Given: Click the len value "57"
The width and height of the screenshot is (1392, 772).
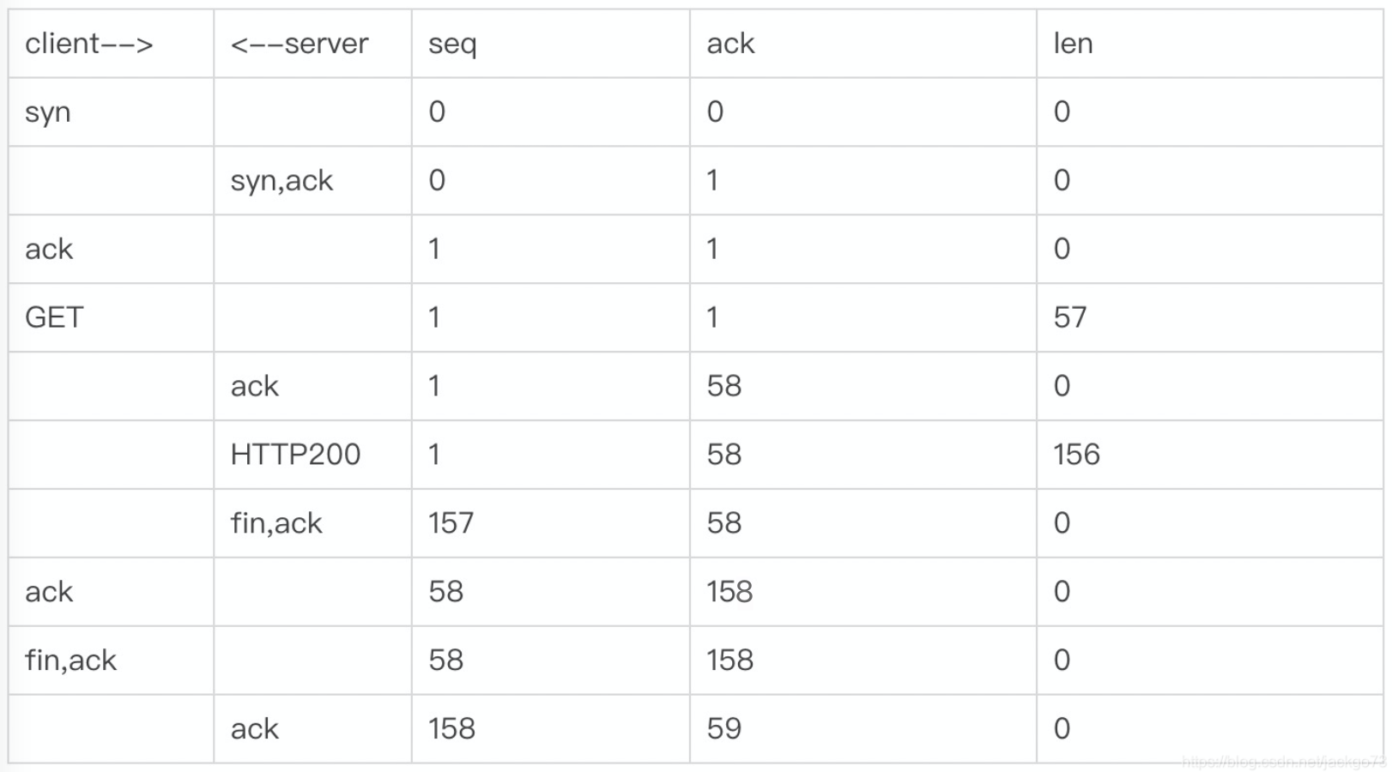Looking at the screenshot, I should click(x=1070, y=317).
